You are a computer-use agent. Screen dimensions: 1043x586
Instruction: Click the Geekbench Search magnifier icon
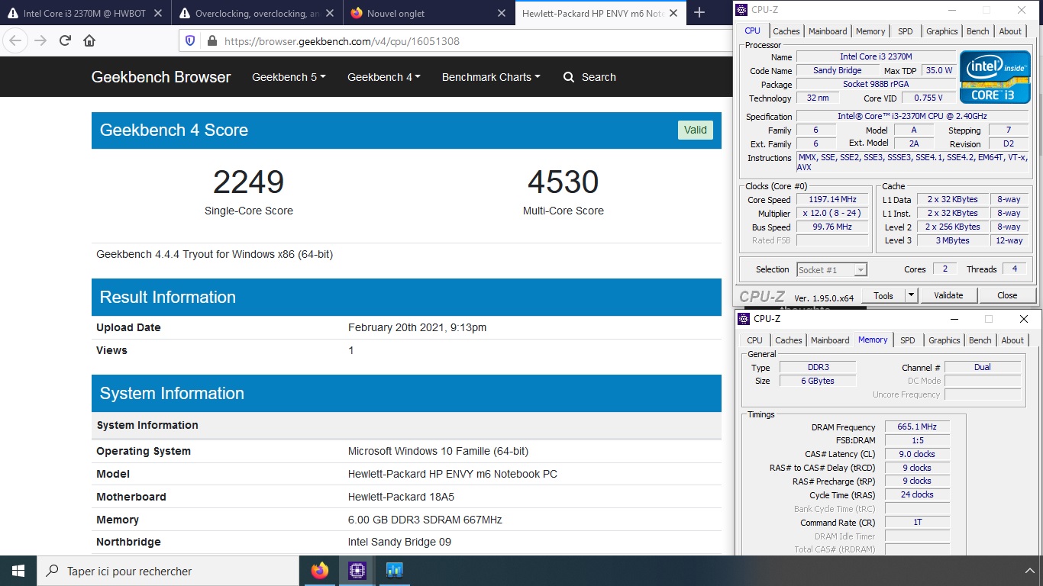coord(569,77)
